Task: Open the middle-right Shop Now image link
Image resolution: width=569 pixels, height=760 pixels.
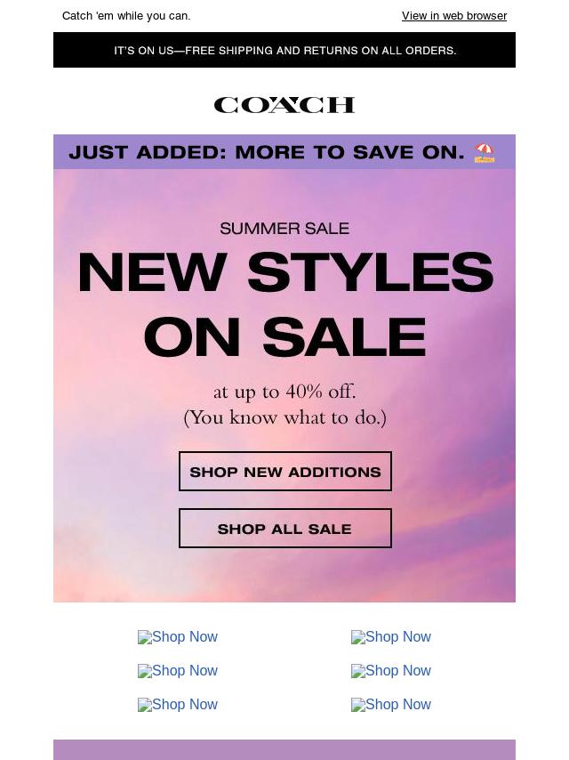Action: (x=391, y=671)
